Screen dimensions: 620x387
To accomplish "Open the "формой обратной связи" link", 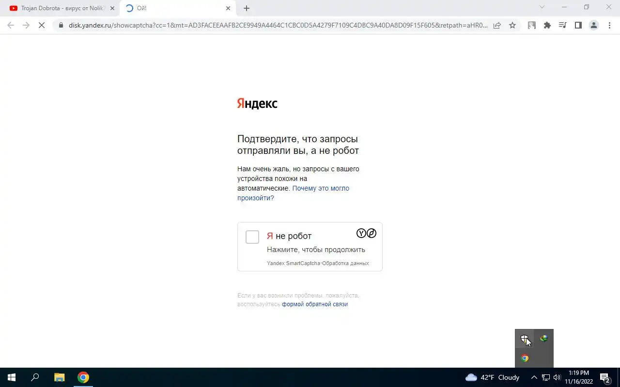I will [x=315, y=304].
